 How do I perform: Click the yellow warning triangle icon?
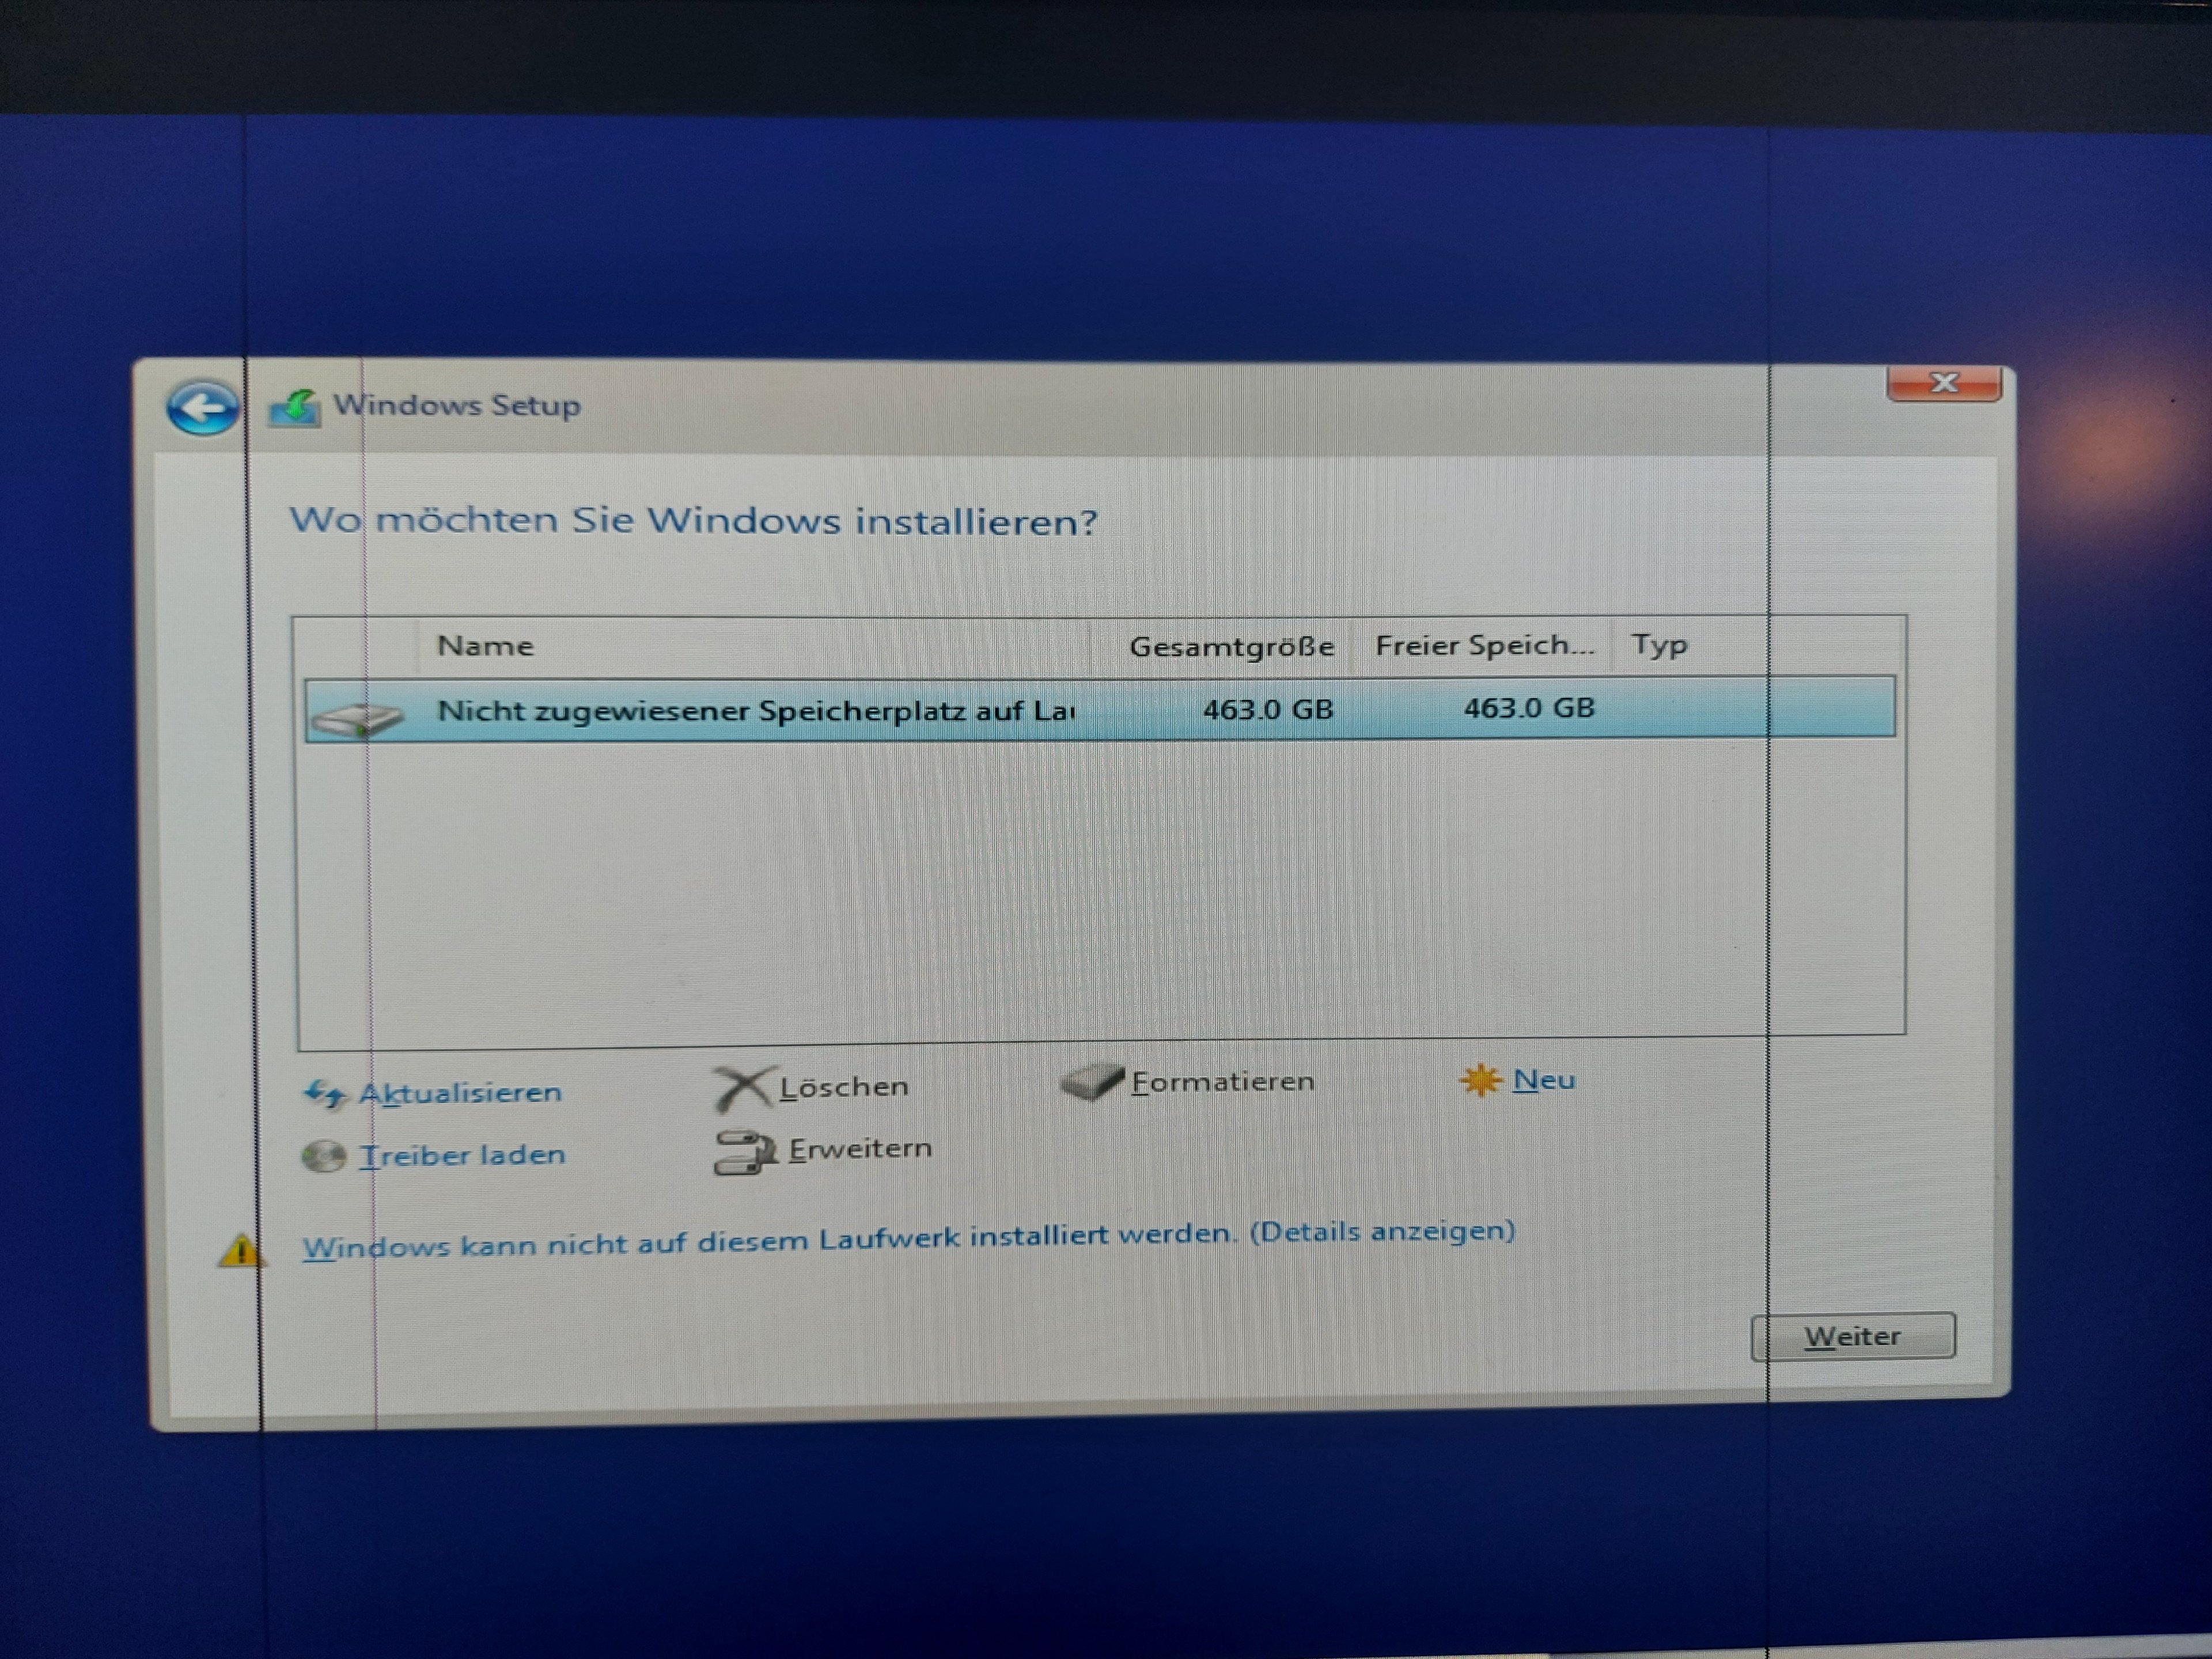[239, 1250]
